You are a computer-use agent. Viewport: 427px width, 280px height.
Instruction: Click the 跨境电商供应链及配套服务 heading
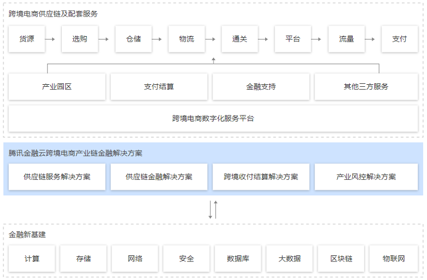click(x=53, y=14)
